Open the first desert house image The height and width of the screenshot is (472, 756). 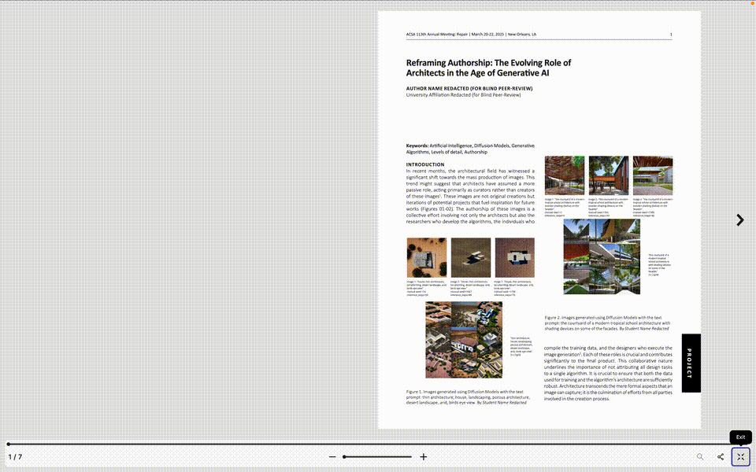coord(427,258)
